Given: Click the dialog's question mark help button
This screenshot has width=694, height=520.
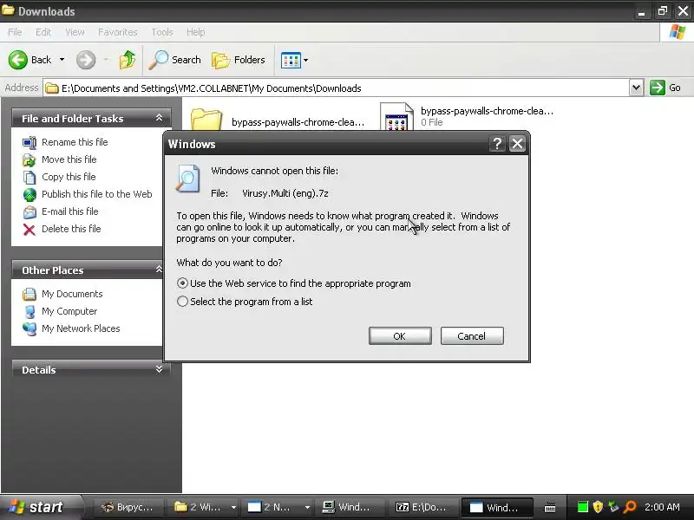Looking at the screenshot, I should 497,143.
